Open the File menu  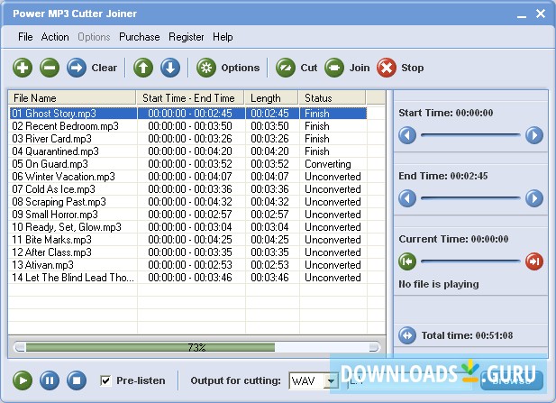coord(25,37)
